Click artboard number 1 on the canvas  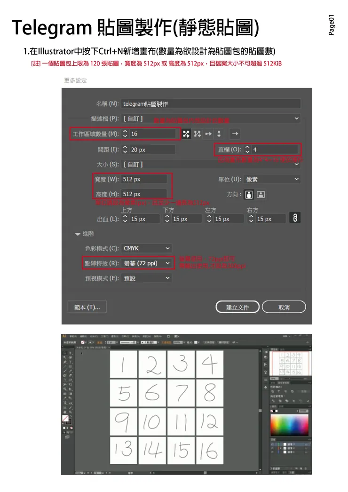(123, 364)
